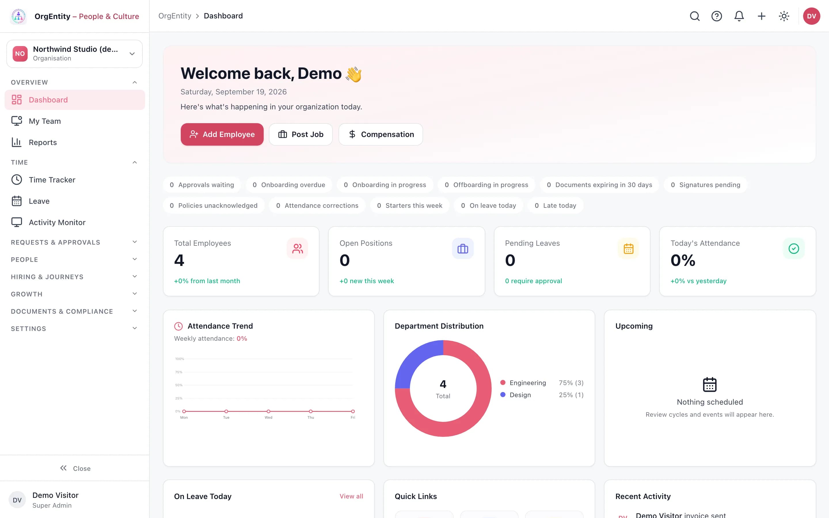The height and width of the screenshot is (518, 829).
Task: Open Leave in sidebar
Action: coord(75,201)
